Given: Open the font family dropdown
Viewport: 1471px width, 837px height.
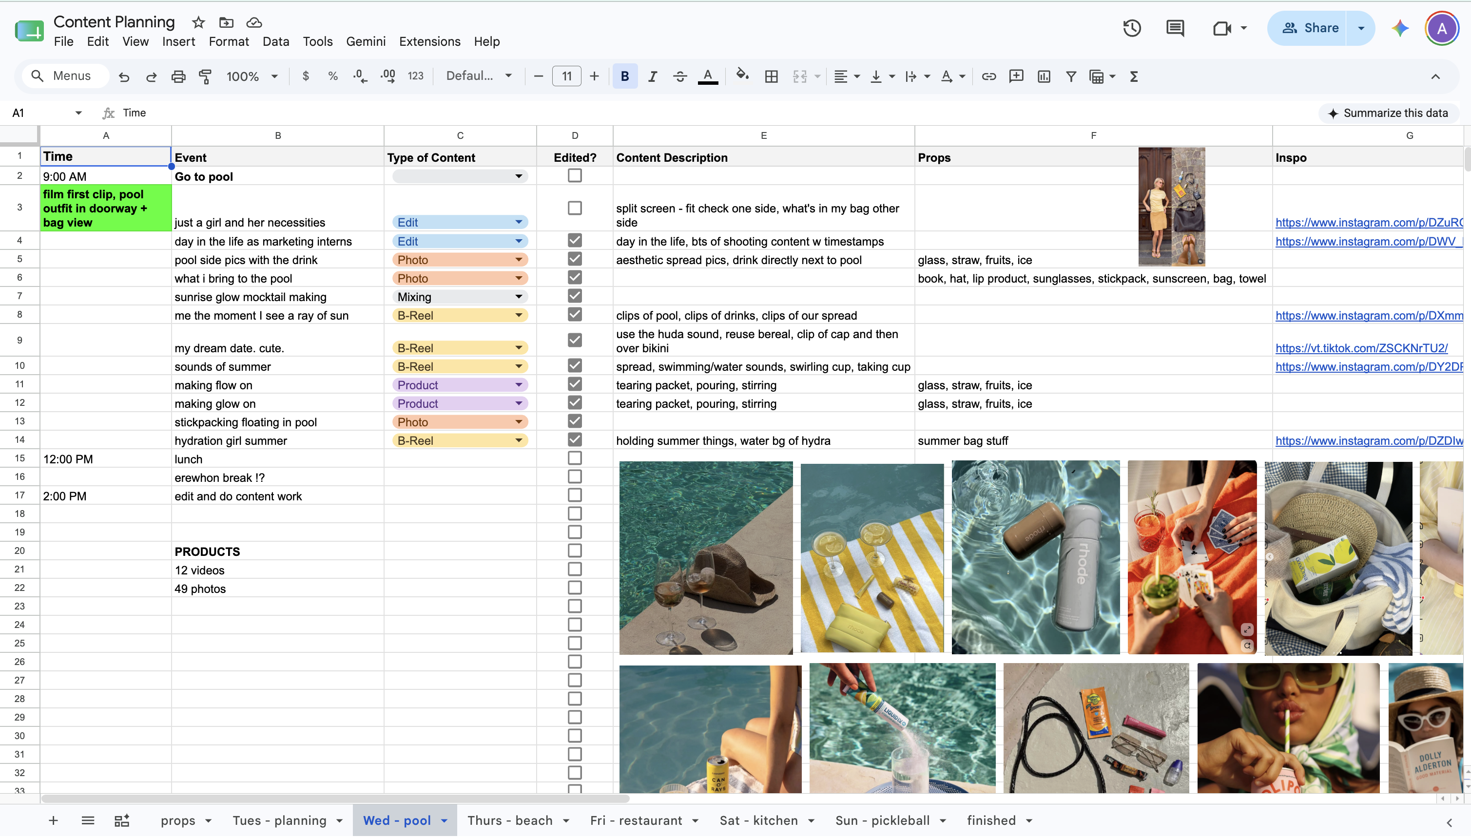Looking at the screenshot, I should pos(479,76).
